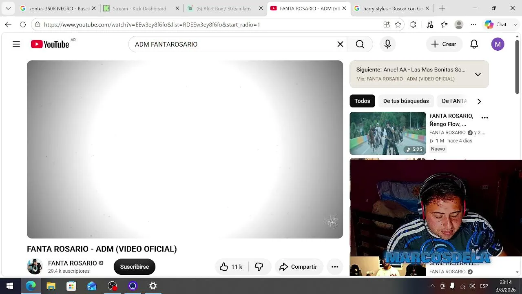Image resolution: width=522 pixels, height=294 pixels.
Task: Open the browser extensions puzzle icon
Action: (x=413, y=24)
